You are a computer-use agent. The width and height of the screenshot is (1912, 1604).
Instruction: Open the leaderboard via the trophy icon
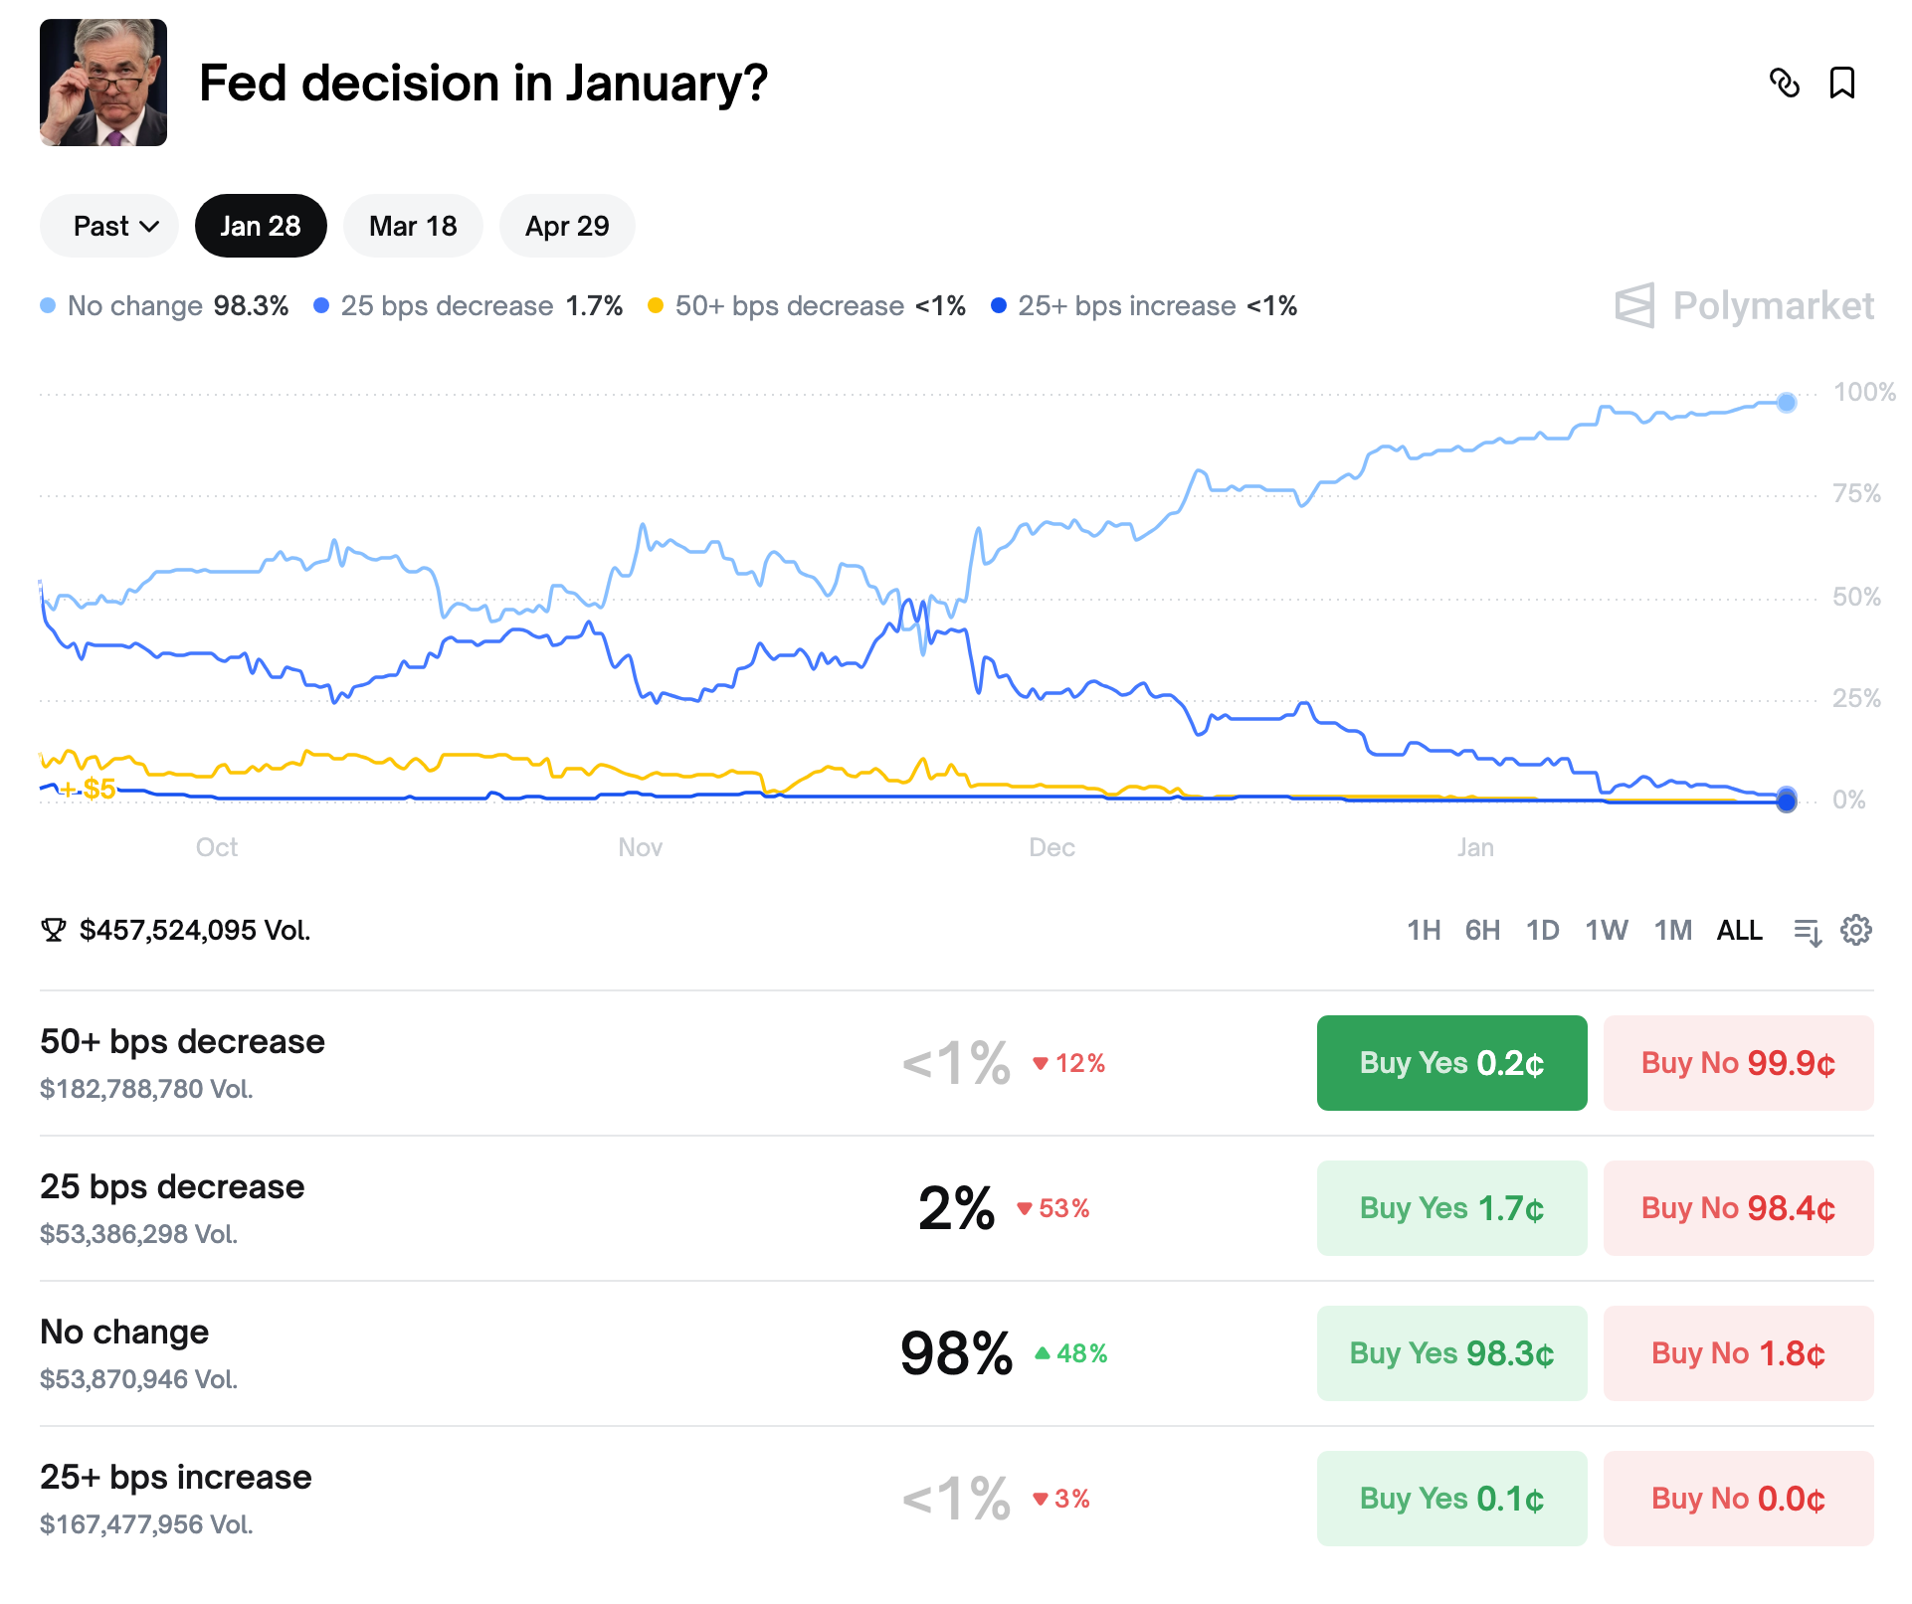tap(55, 930)
